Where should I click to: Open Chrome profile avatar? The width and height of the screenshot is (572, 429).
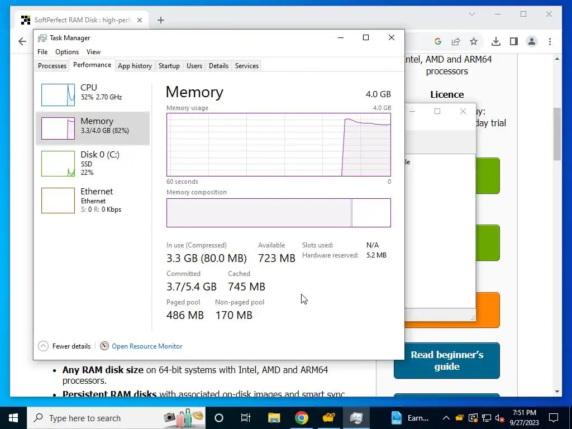pos(532,41)
